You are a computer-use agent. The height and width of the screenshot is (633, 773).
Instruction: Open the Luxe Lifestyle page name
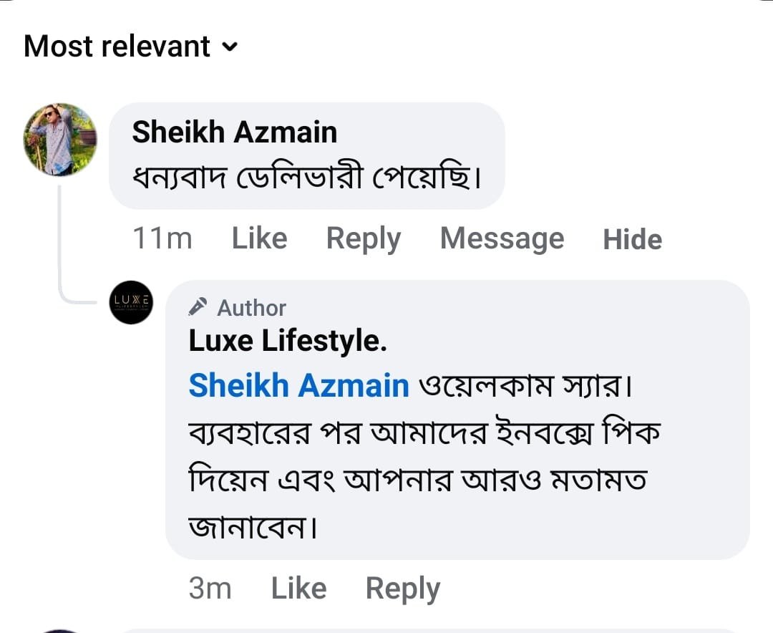[288, 342]
